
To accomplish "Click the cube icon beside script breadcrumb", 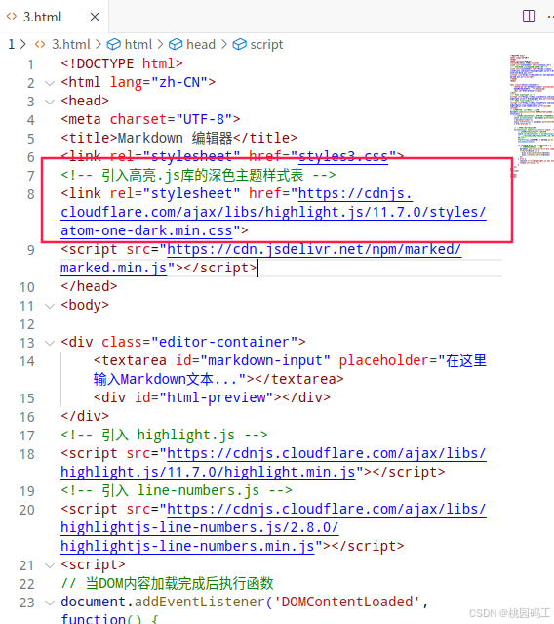I will 239,44.
